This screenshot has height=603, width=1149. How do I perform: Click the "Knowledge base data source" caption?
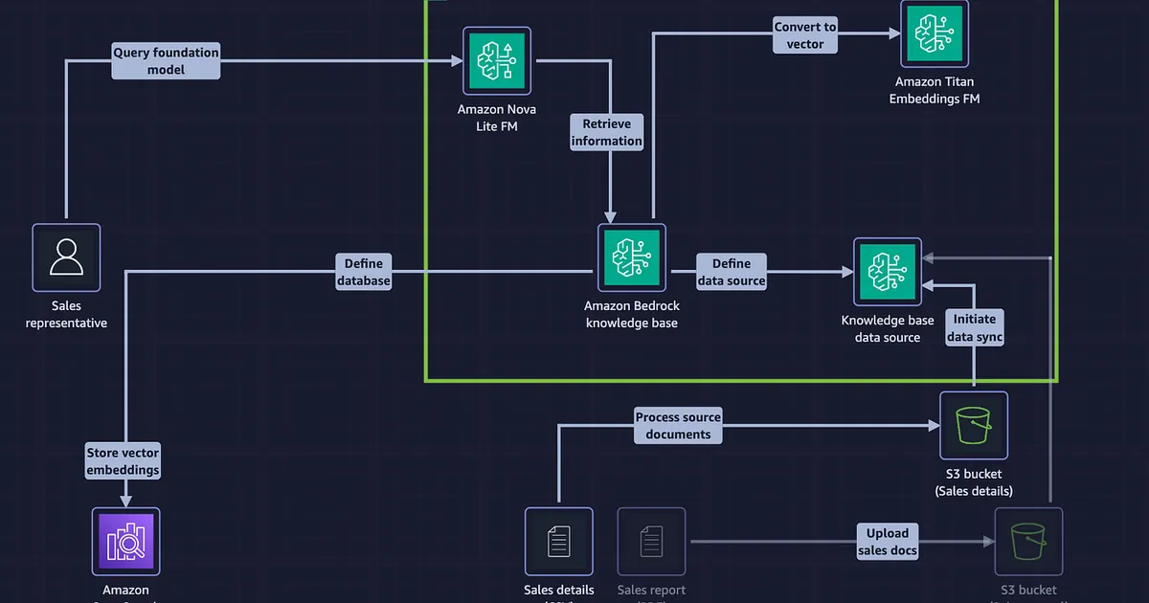pos(888,328)
